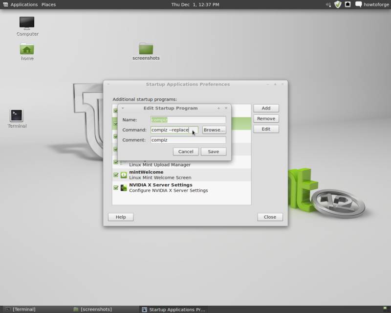Close the Edit Startup Program dialog

(226, 108)
